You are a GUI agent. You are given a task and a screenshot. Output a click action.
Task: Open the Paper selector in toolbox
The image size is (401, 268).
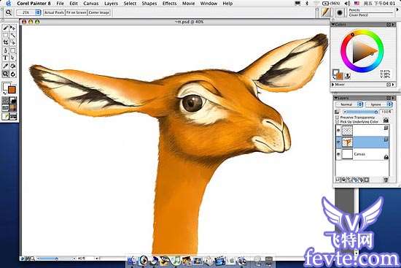(5, 100)
